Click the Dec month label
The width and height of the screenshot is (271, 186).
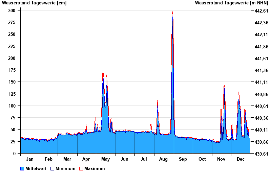tap(241, 159)
